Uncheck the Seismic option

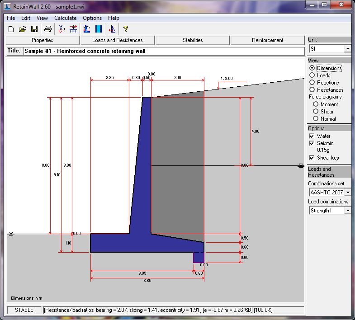312,143
